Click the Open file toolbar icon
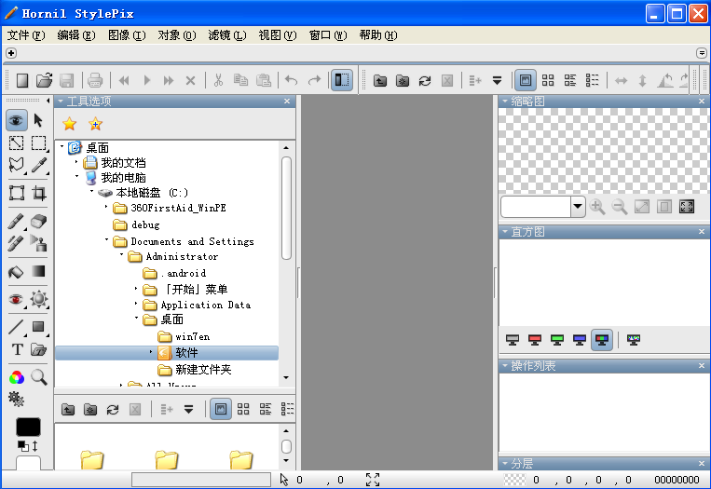This screenshot has width=711, height=489. pyautogui.click(x=44, y=81)
